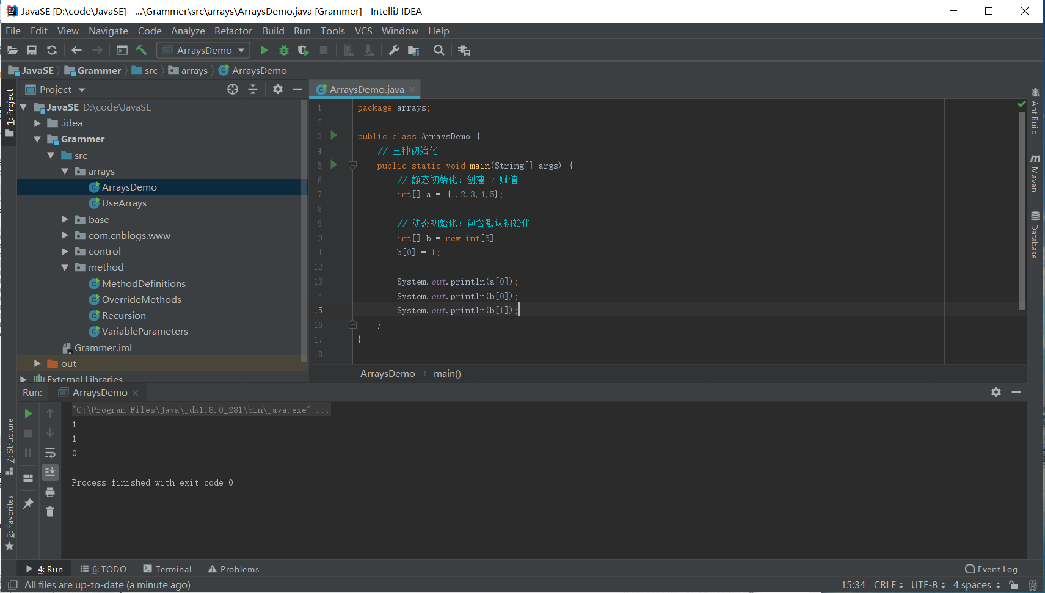Expand the base package folder
The height and width of the screenshot is (593, 1045).
(x=65, y=219)
